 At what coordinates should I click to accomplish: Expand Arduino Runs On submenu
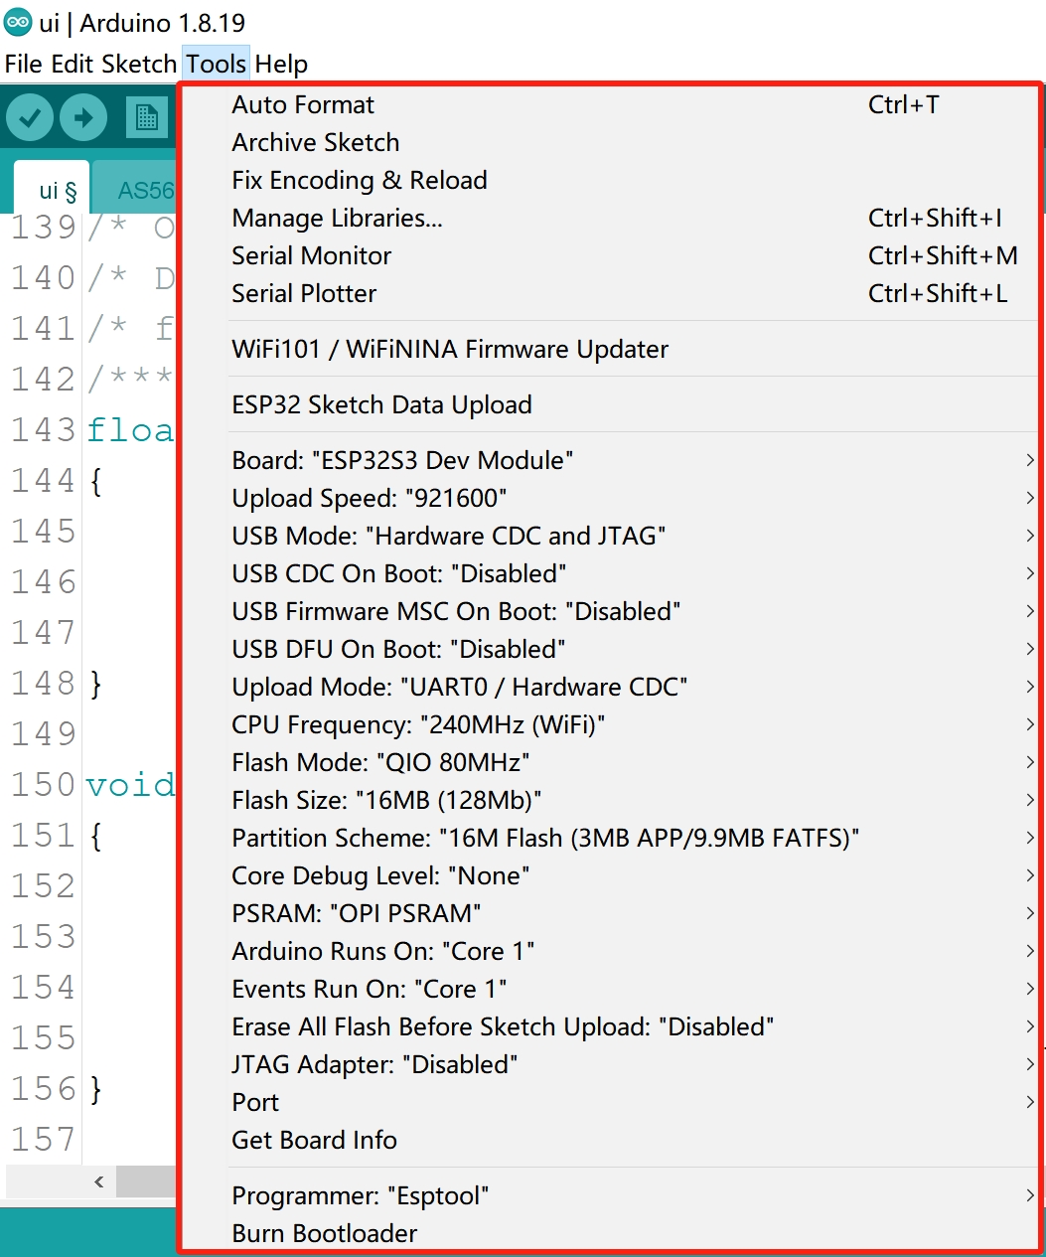(609, 951)
